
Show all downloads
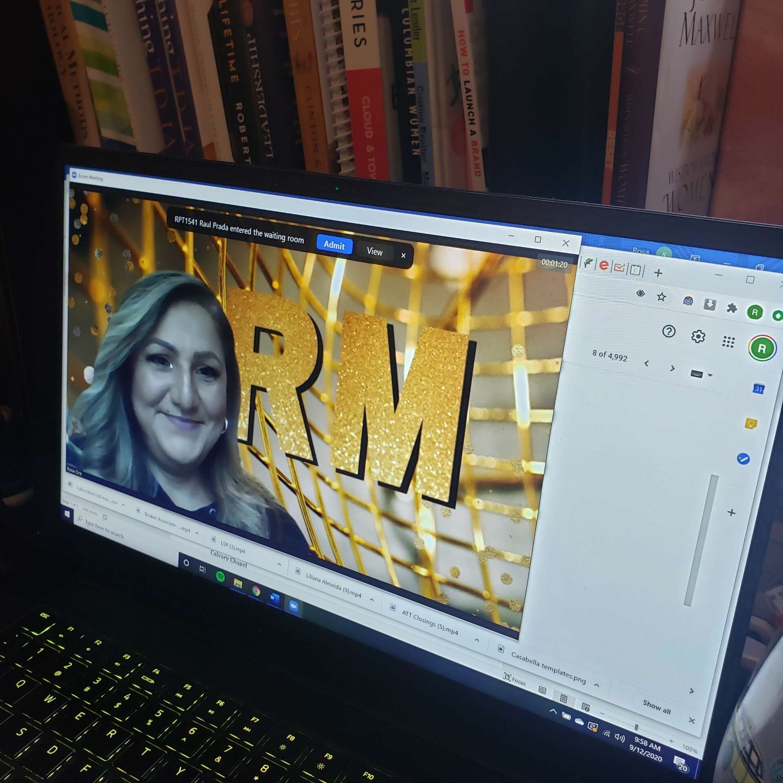(656, 706)
